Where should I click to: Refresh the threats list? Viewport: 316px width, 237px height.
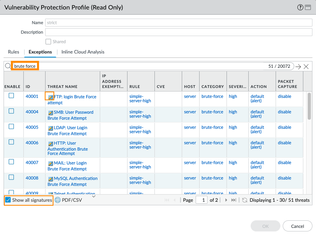(x=245, y=200)
